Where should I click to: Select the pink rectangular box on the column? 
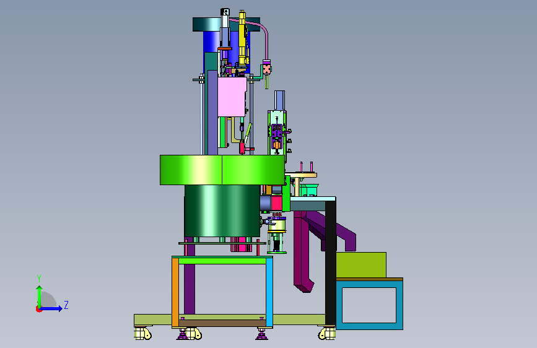click(232, 97)
